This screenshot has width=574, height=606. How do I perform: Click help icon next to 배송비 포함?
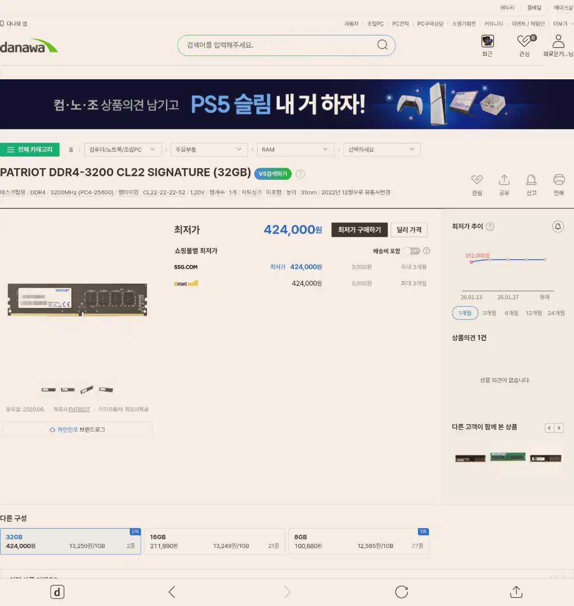(427, 251)
